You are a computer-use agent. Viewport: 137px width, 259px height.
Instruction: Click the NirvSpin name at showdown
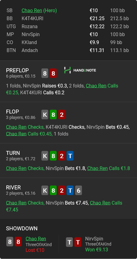click(x=94, y=239)
